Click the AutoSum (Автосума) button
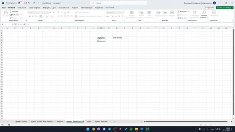This screenshot has width=235, height=132. tap(182, 11)
